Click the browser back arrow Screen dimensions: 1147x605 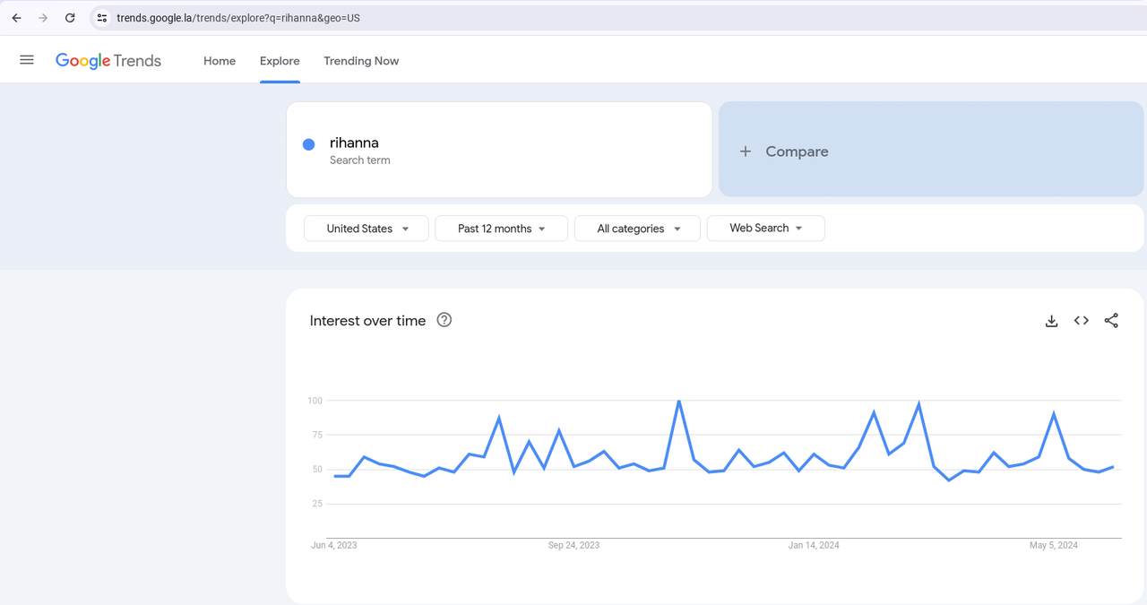pos(16,18)
